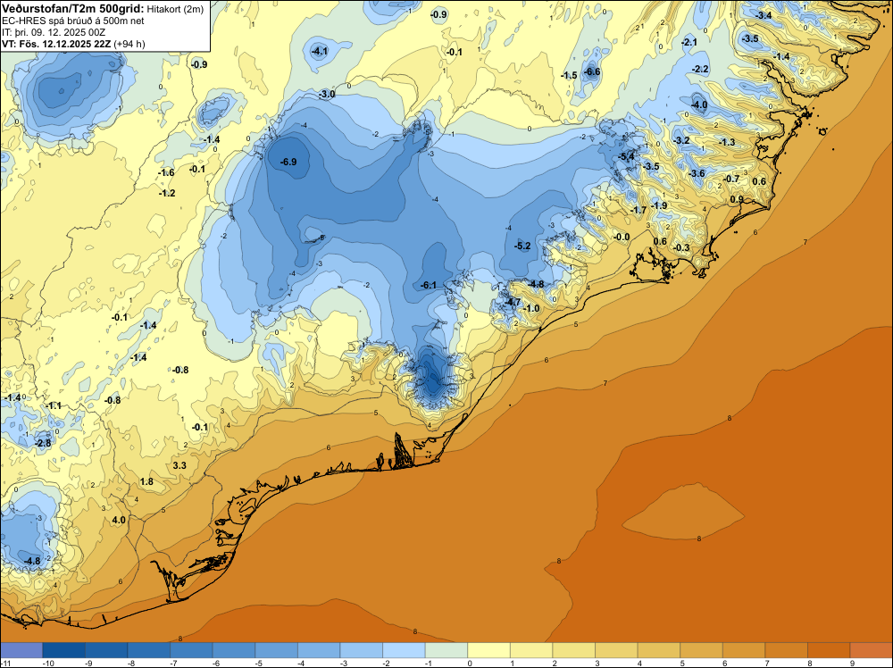Screen dimensions: 893x668
Task: Click the legend swatch between -2 and -1
Action: pos(404,650)
